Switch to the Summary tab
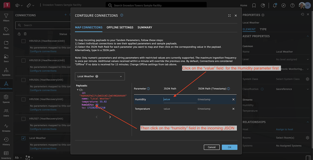This screenshot has width=313, height=160. tap(145, 28)
